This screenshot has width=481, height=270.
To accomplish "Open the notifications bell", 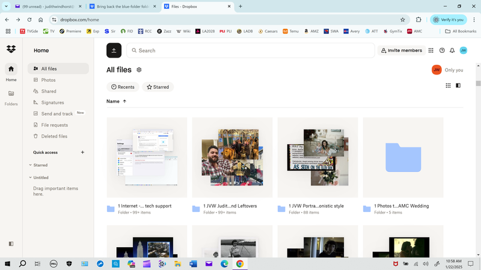I will (x=452, y=50).
